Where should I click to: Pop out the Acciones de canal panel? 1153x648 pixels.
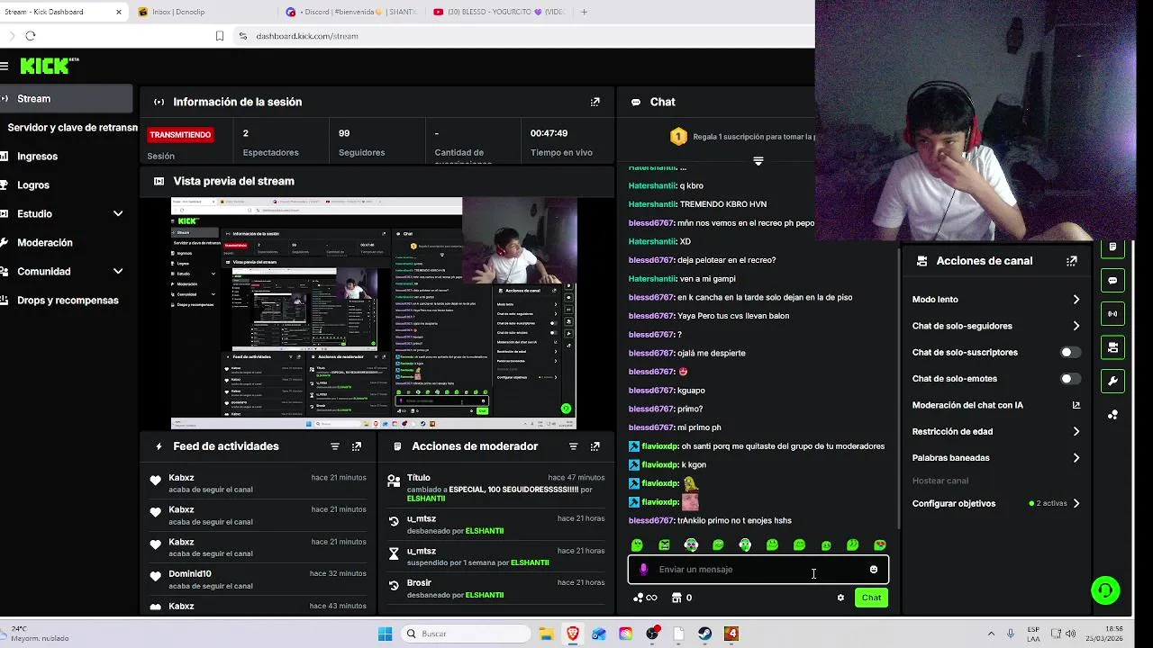[x=1071, y=261]
